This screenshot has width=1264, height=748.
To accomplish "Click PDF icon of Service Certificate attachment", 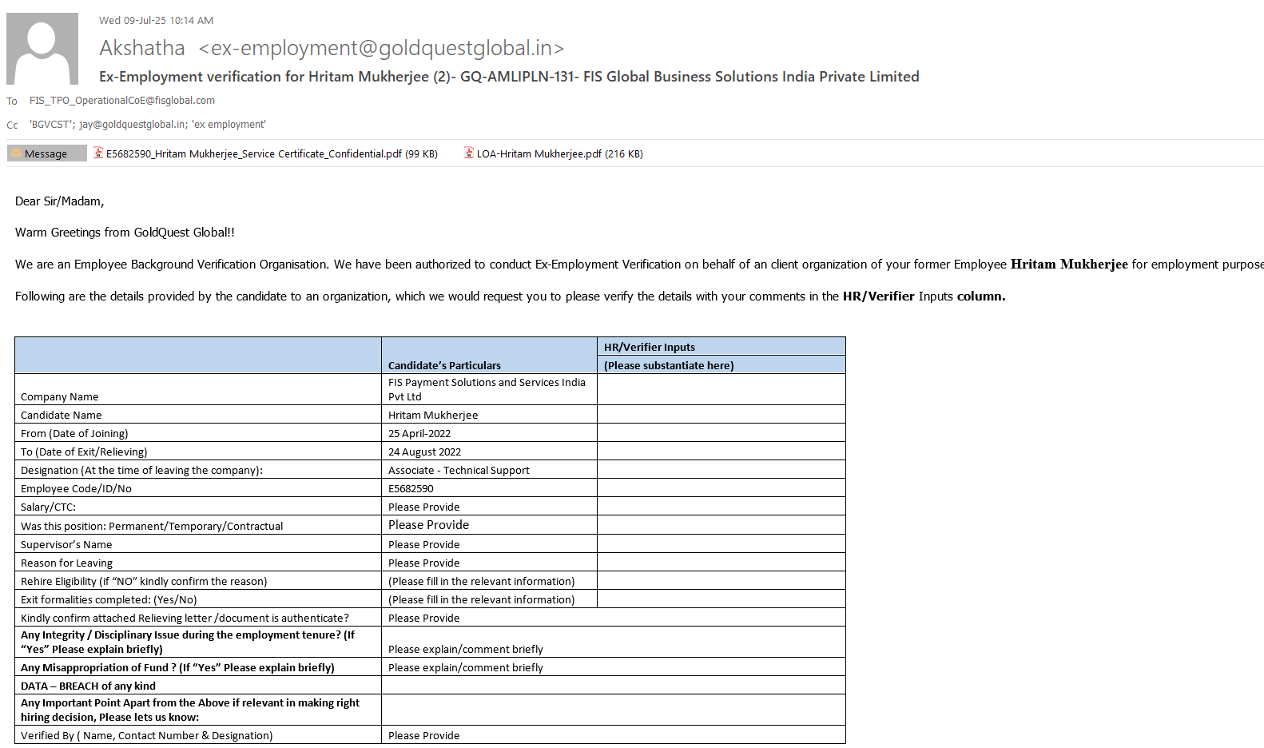I will pyautogui.click(x=98, y=153).
